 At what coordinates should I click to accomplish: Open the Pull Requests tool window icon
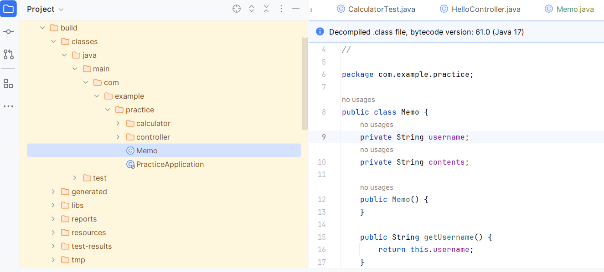click(8, 55)
